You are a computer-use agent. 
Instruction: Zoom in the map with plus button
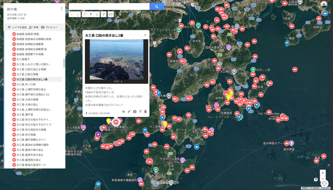[322, 173]
